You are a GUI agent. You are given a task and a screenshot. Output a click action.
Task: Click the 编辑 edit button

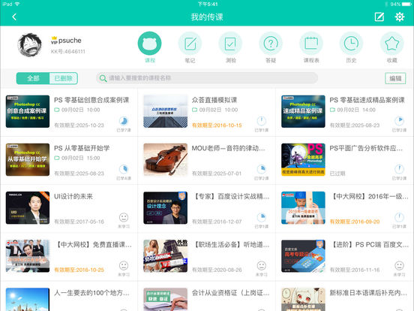tap(395, 78)
